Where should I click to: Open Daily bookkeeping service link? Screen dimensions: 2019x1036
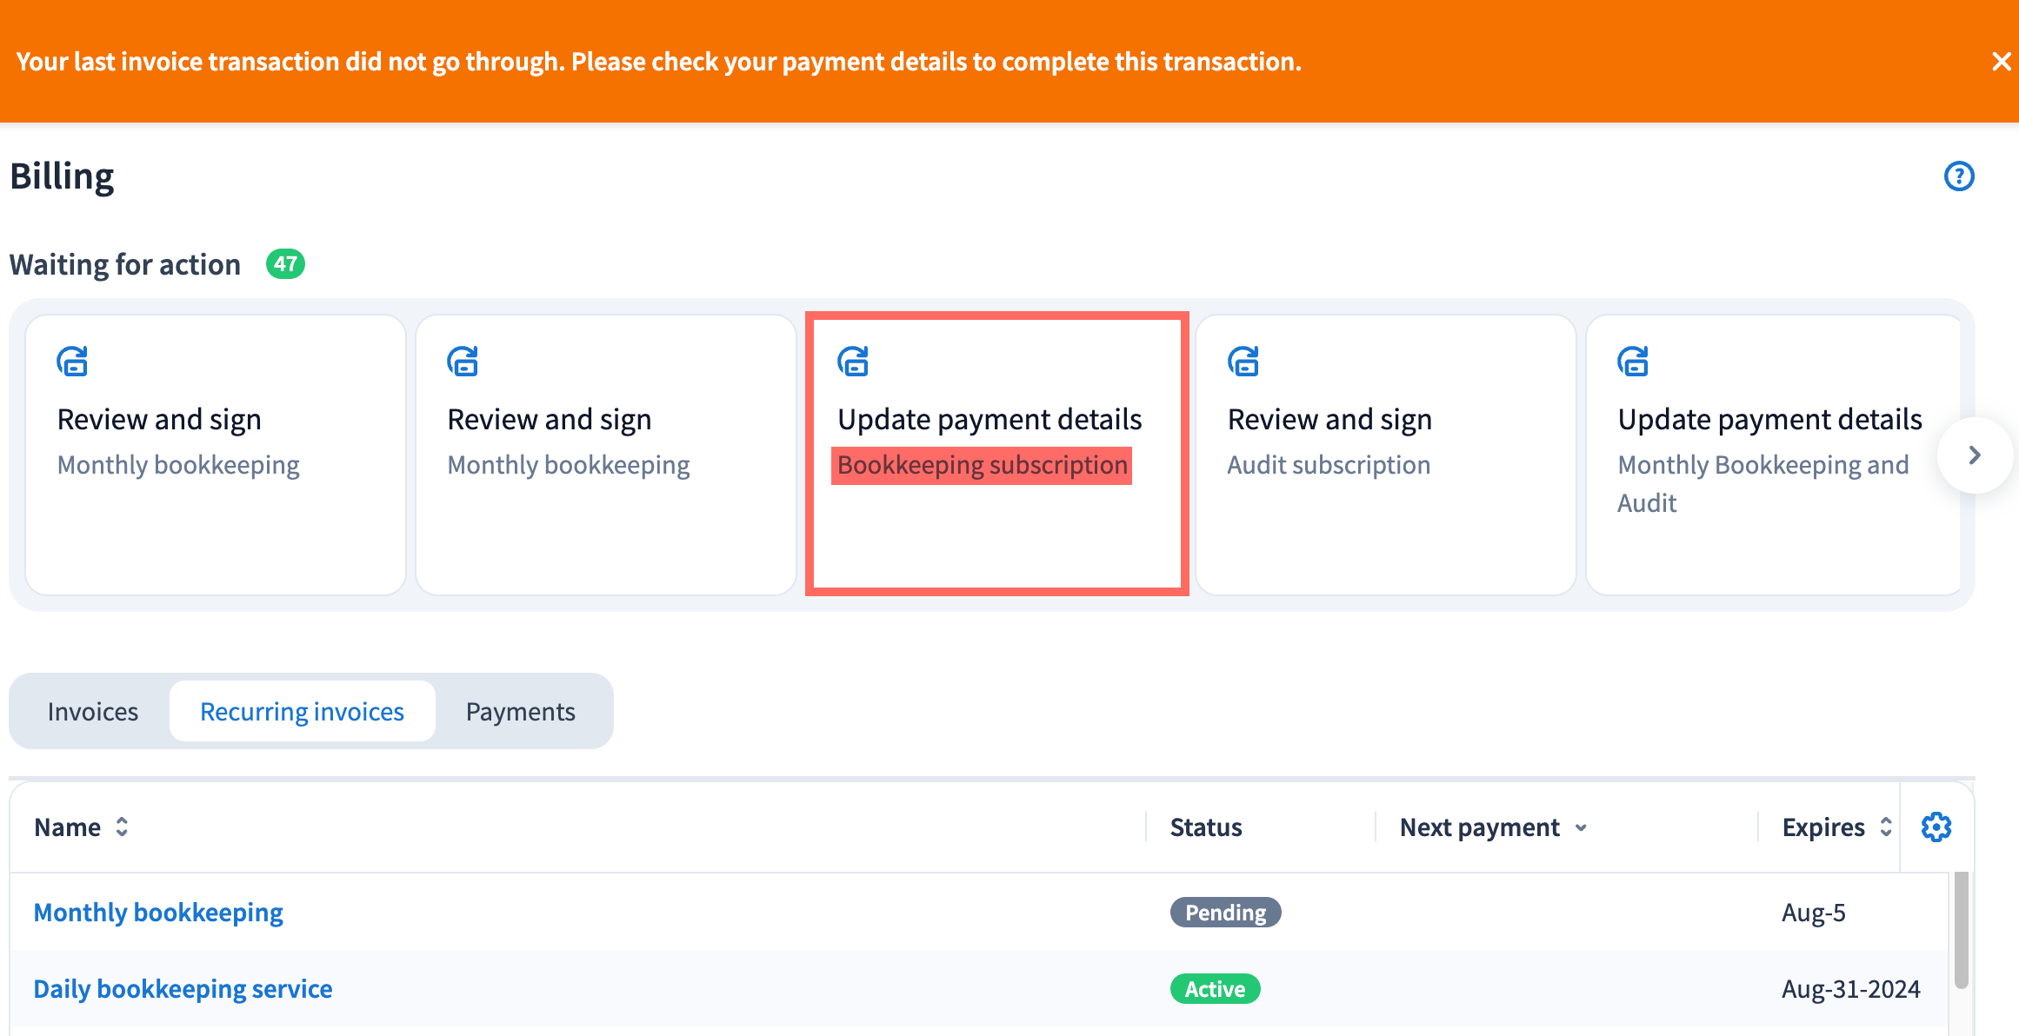[183, 989]
